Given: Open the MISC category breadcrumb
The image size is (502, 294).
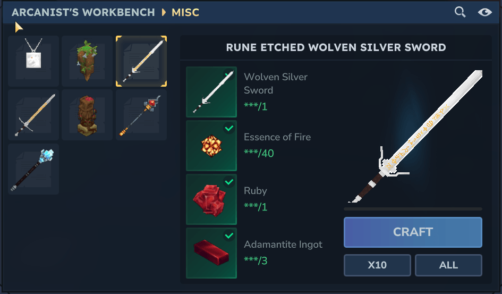Looking at the screenshot, I should click(x=185, y=12).
